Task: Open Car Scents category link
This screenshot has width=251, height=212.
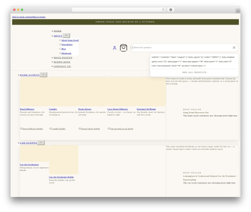Action: tap(29, 143)
